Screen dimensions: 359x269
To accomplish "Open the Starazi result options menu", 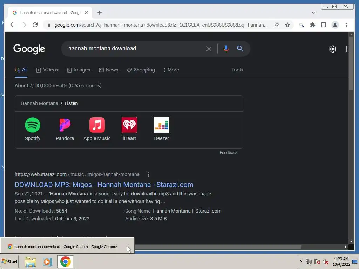I will click(x=148, y=174).
